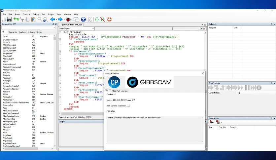
Task: Click the clipboard Paste icon
Action: [33, 20]
